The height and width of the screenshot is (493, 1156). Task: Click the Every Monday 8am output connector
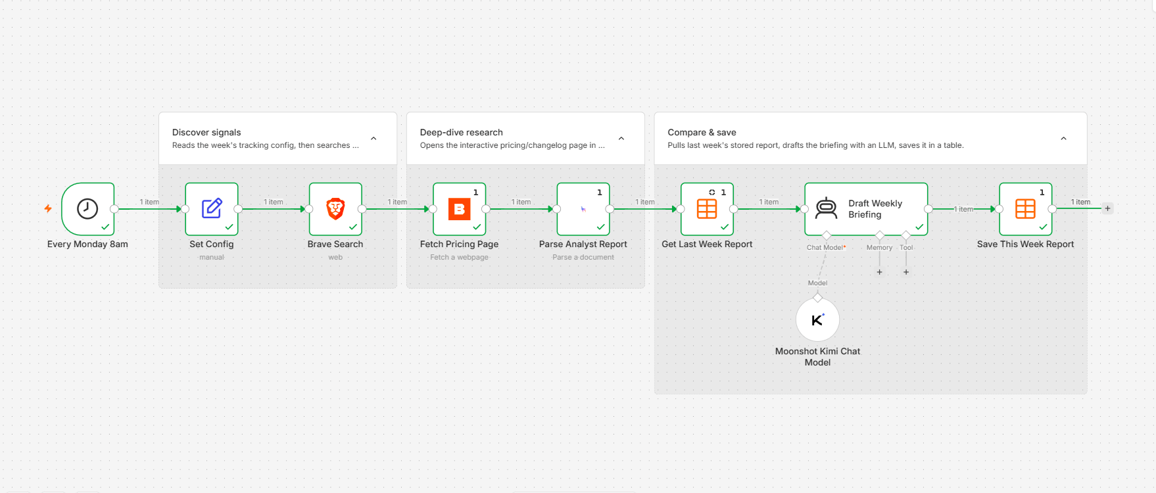point(114,209)
